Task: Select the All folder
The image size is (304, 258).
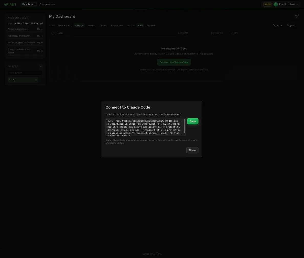Action: point(23,80)
